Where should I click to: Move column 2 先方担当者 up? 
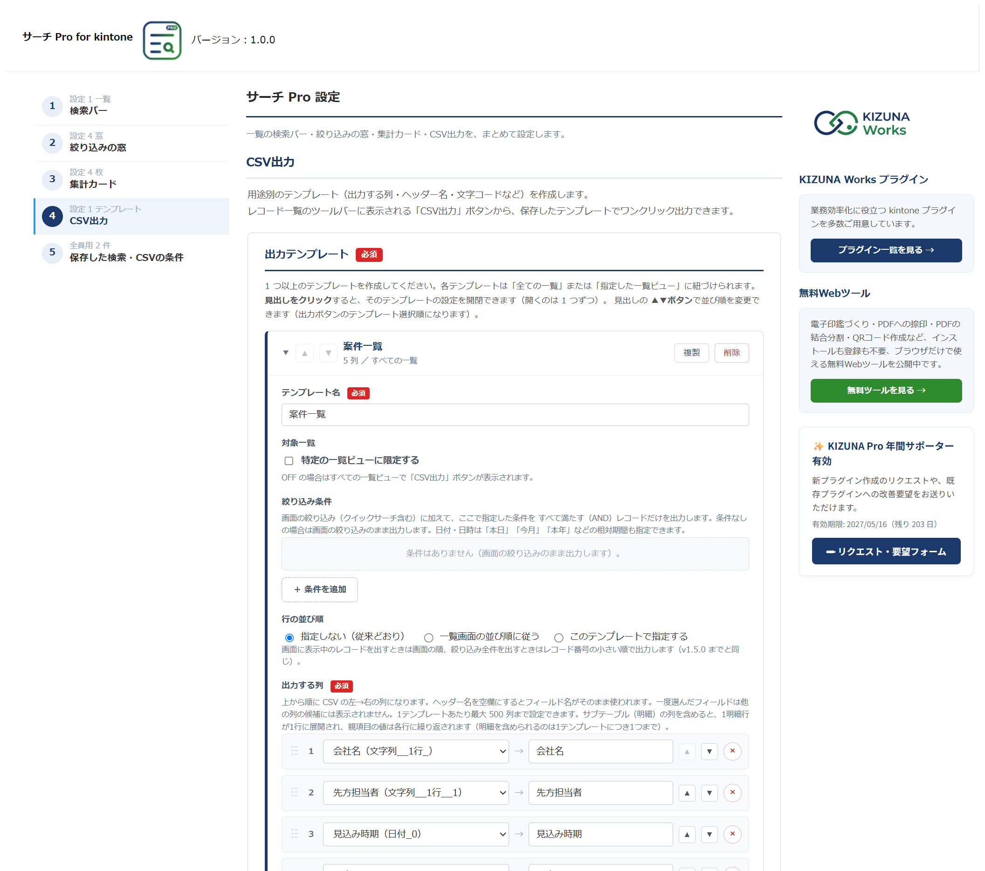687,793
